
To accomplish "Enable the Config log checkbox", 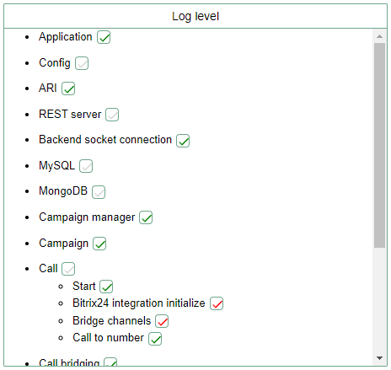I will 82,63.
